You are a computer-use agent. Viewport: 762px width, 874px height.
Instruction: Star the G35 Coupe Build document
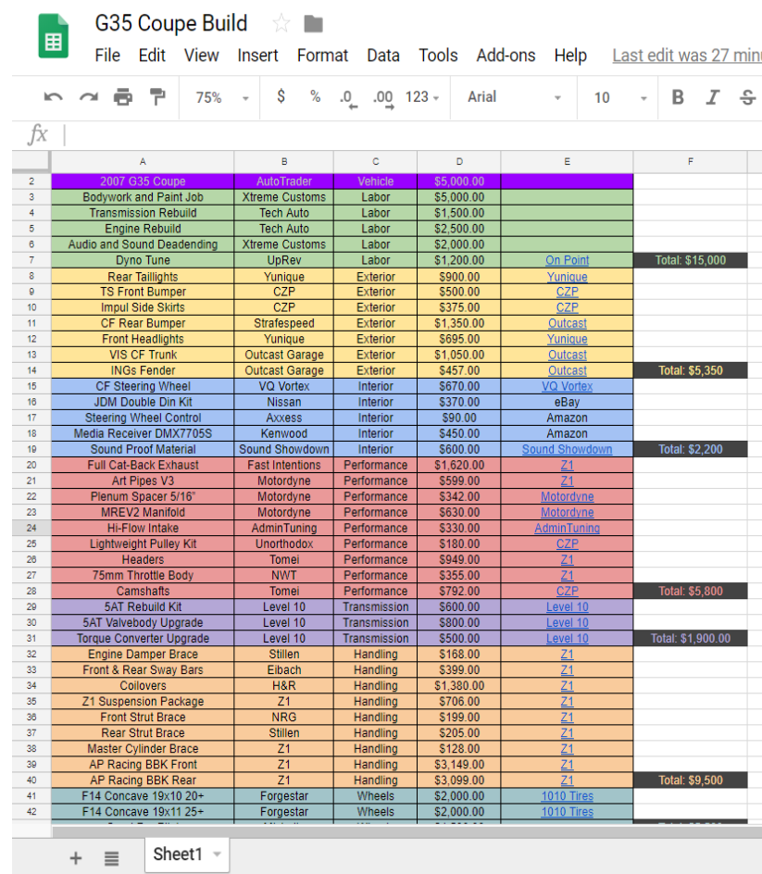click(x=281, y=24)
